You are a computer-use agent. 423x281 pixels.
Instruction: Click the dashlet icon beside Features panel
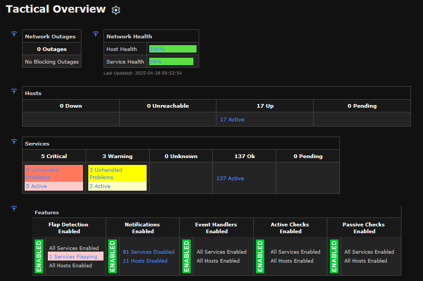14,209
